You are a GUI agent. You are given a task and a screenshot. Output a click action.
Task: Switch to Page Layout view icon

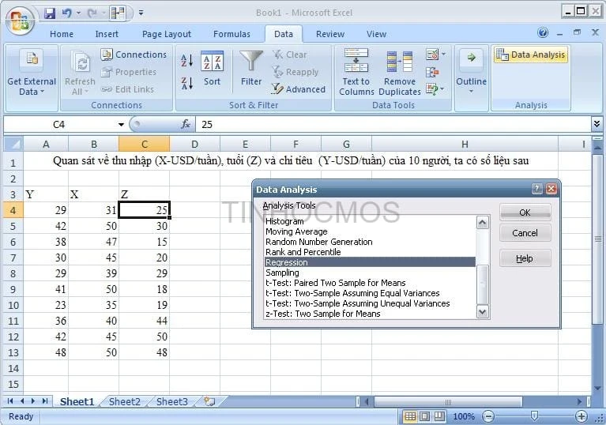point(424,416)
